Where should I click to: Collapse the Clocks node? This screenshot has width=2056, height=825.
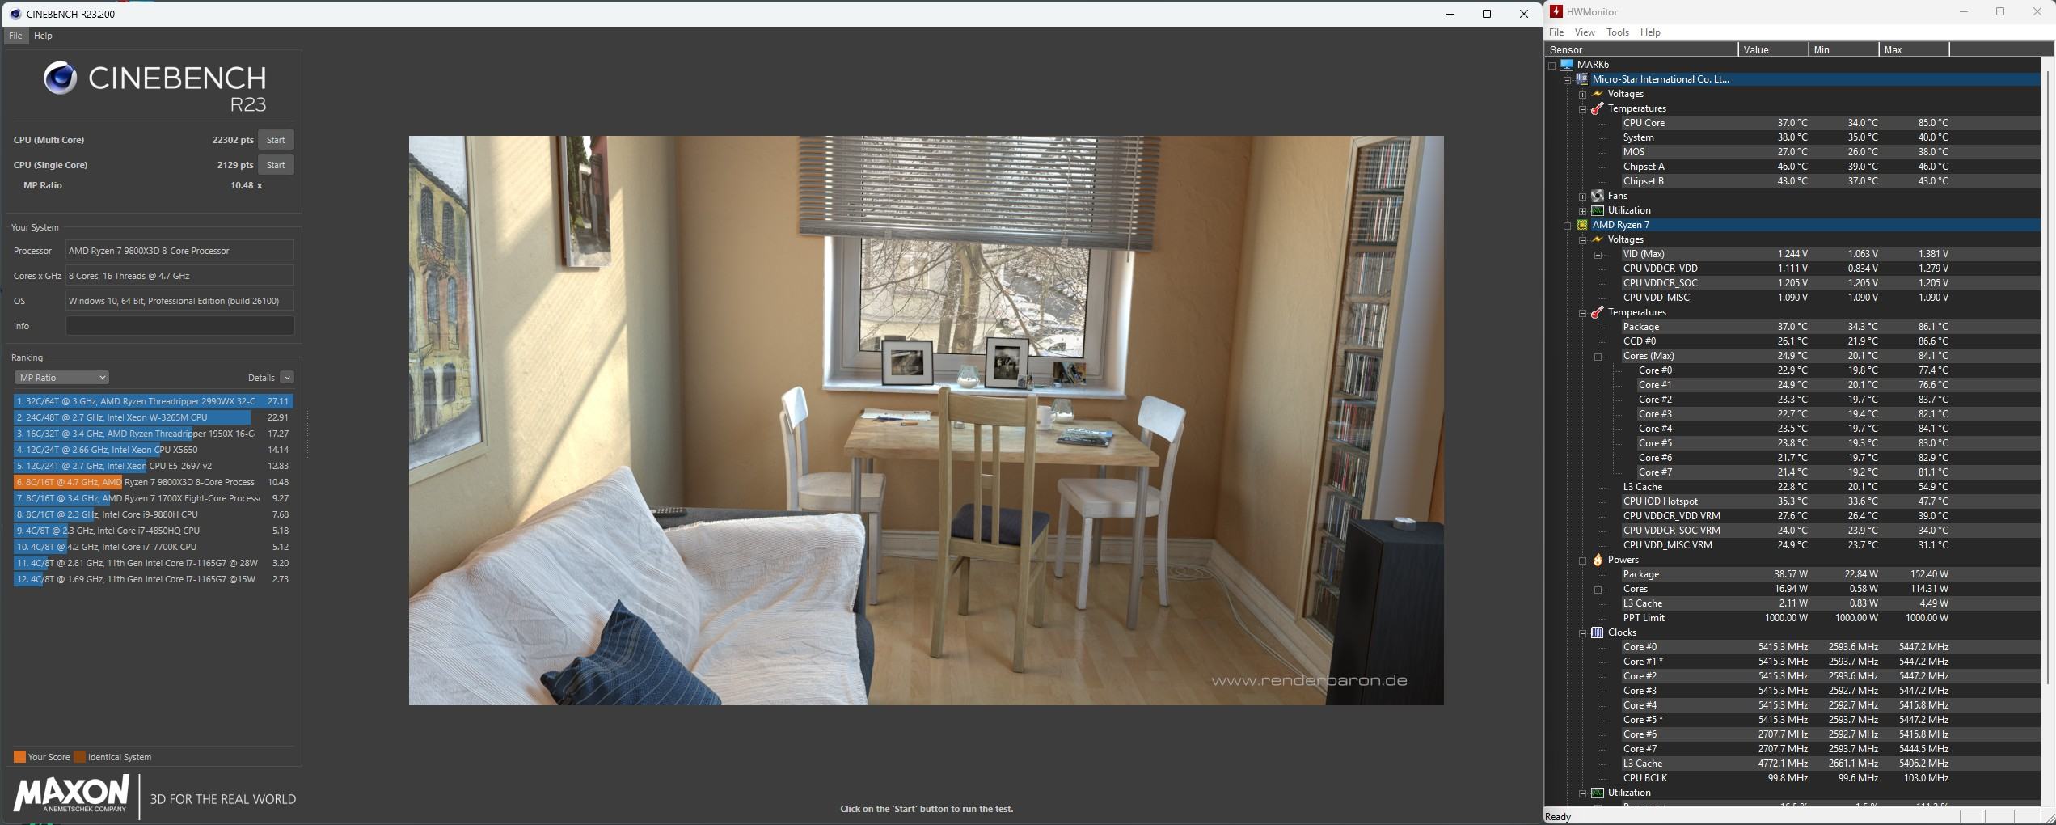click(x=1582, y=632)
